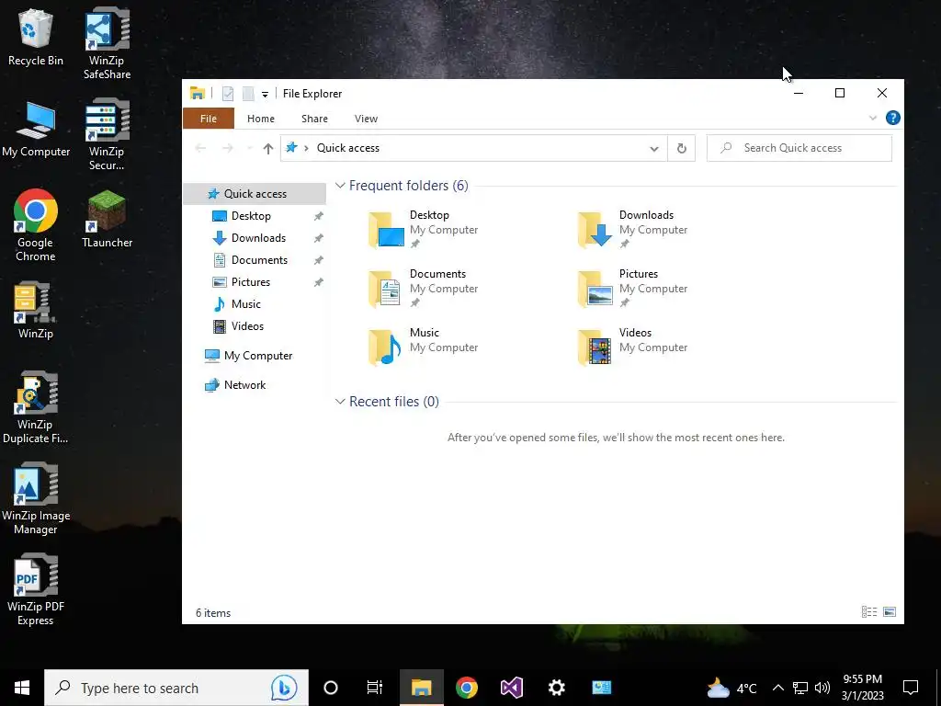Open the notification center icon
Screen dimensions: 941x706
(911, 688)
